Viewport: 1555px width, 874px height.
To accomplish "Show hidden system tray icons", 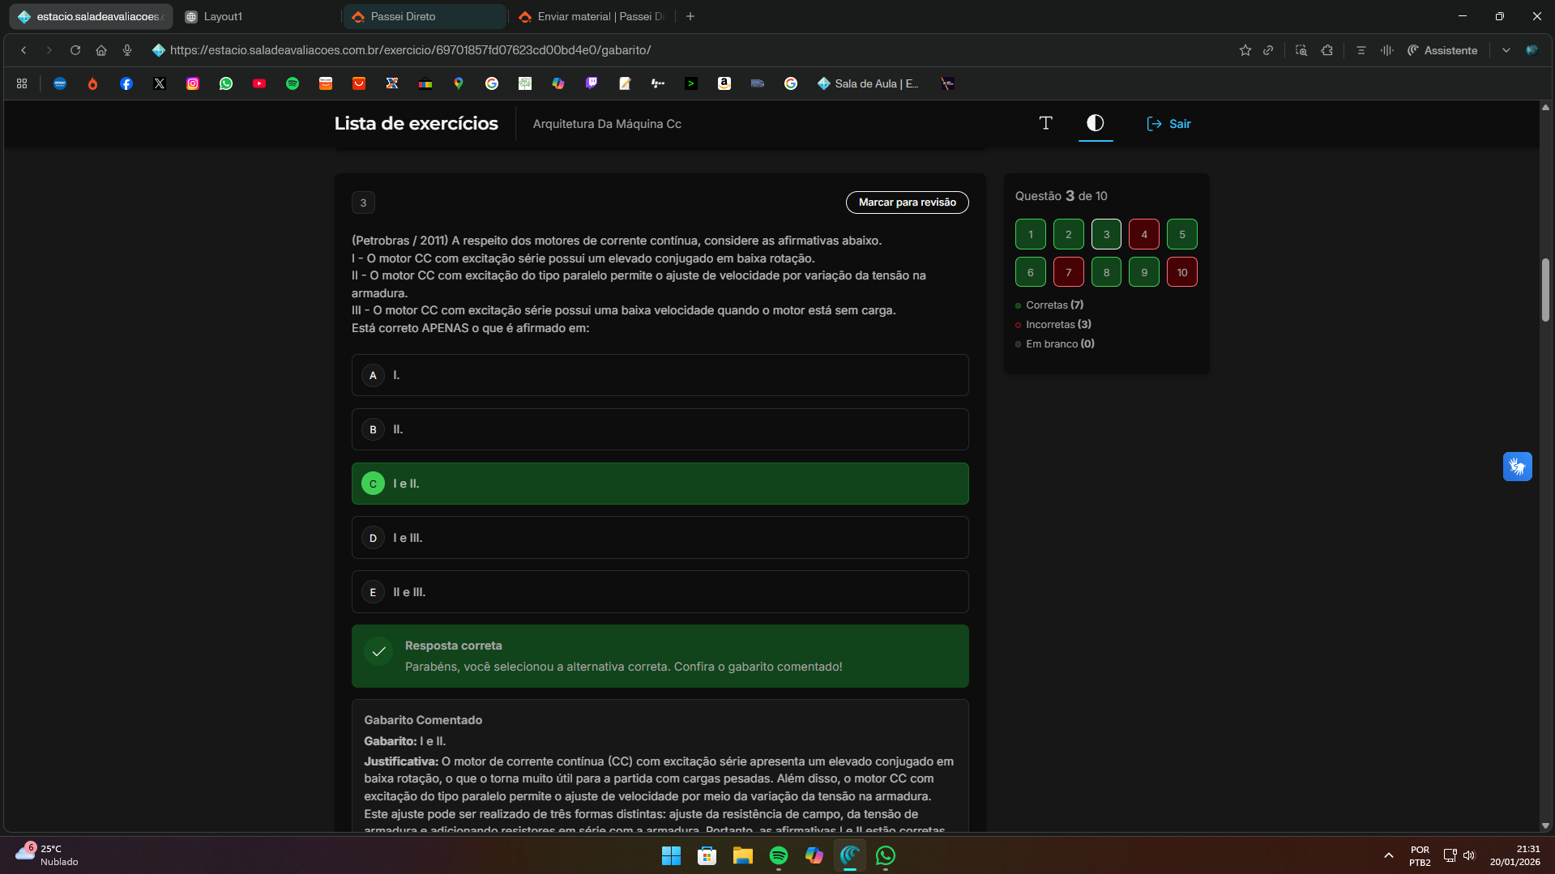I will [x=1388, y=855].
